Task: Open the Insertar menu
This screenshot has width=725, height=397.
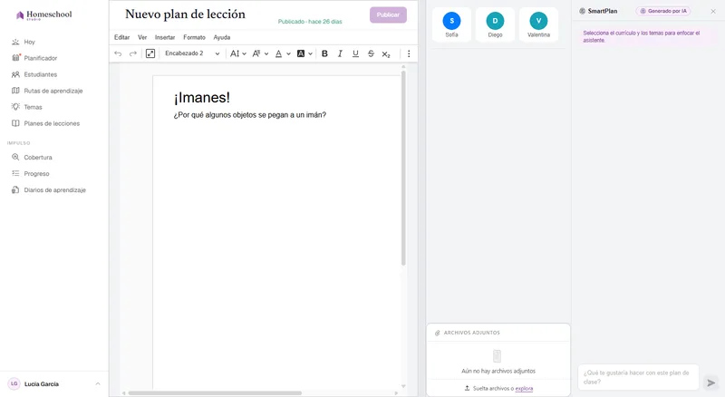Action: click(165, 37)
